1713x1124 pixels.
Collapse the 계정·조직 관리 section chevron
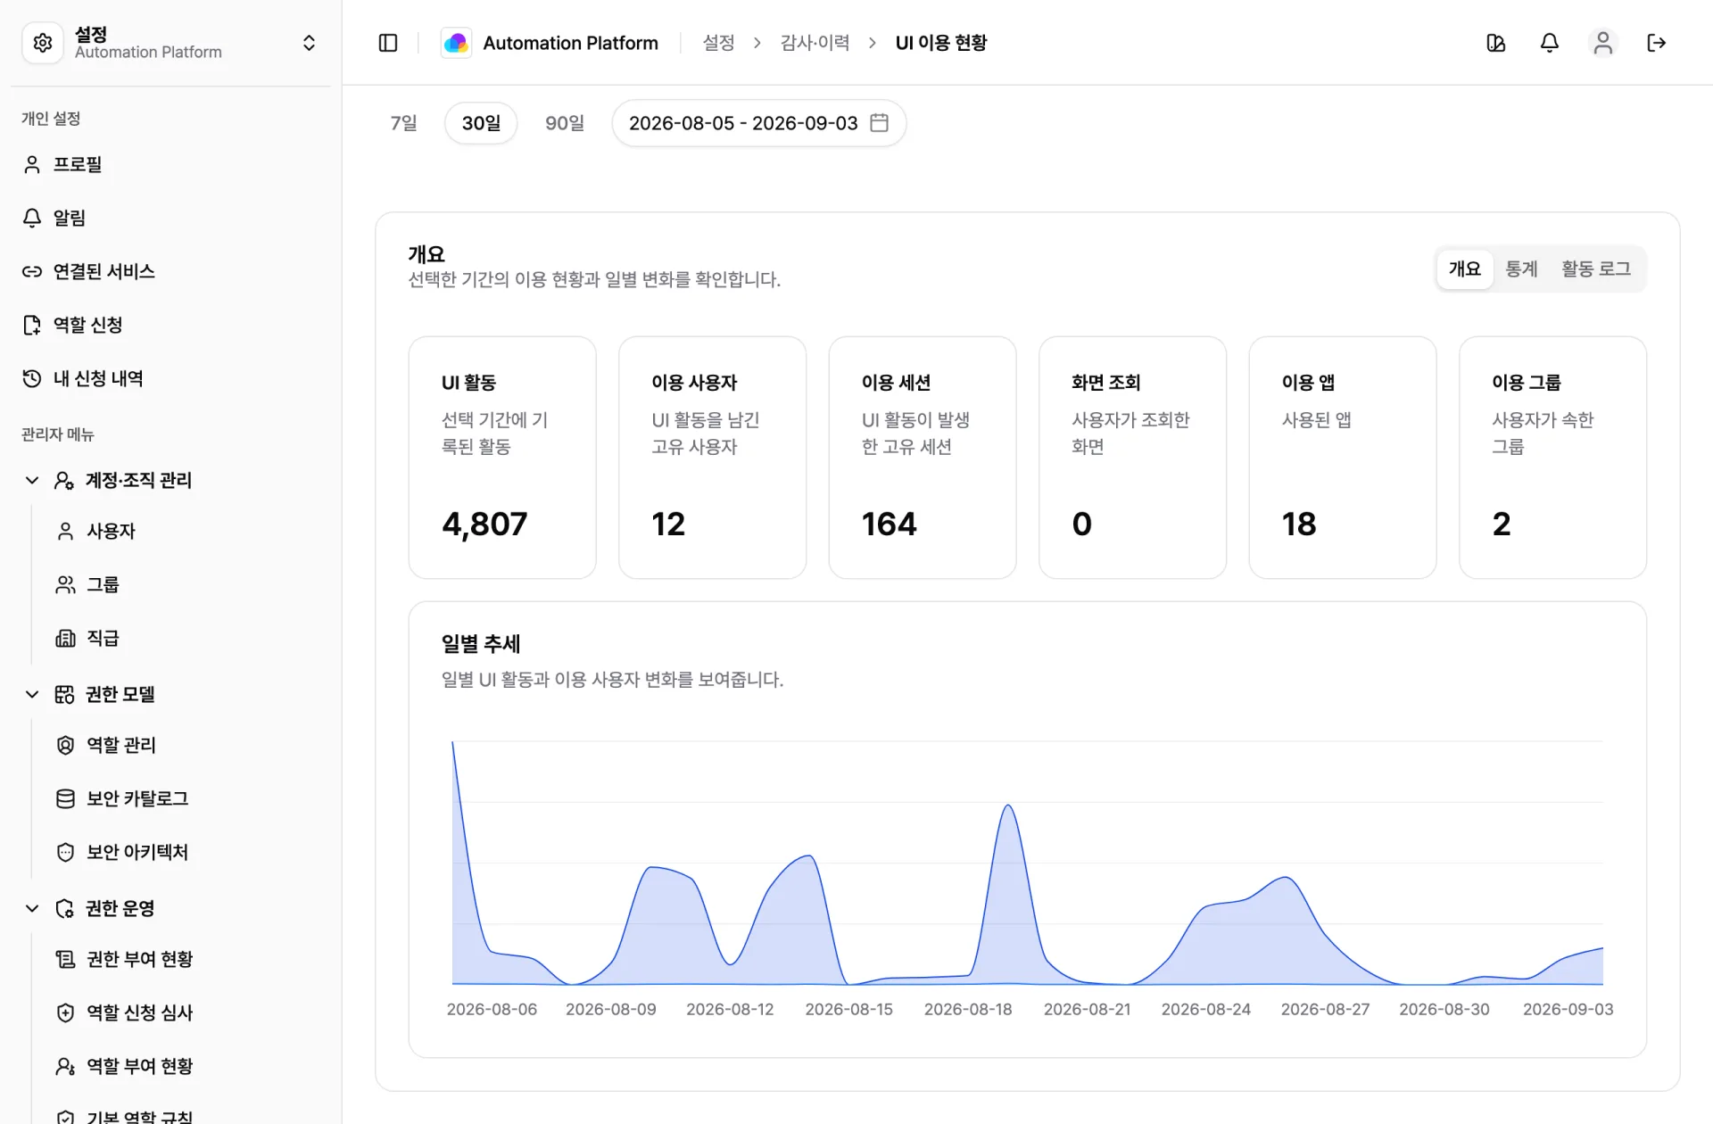point(32,480)
